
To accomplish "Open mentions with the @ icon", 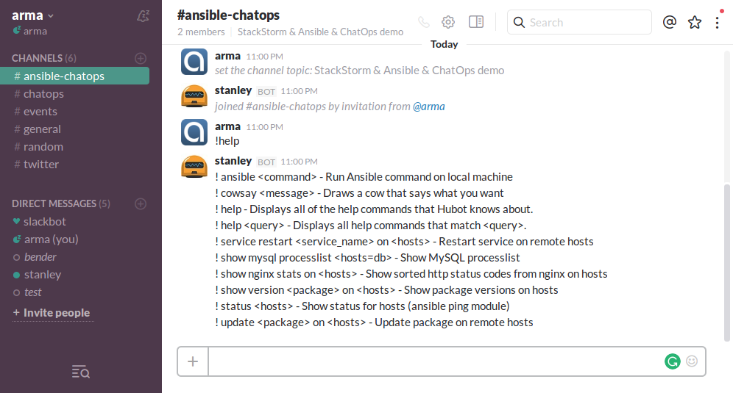I will (x=669, y=22).
